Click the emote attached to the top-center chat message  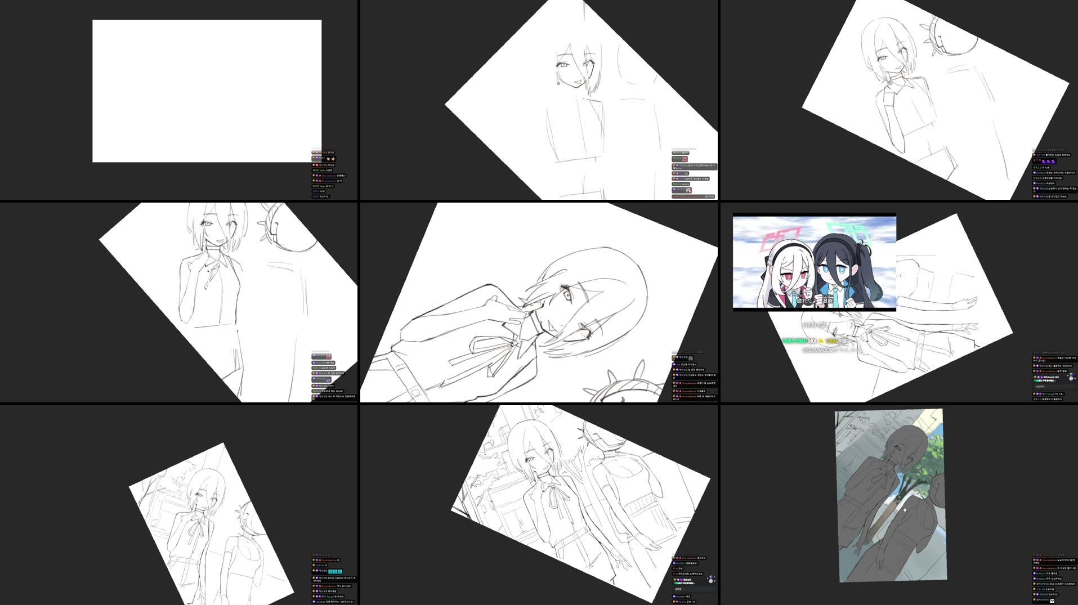pos(685,159)
